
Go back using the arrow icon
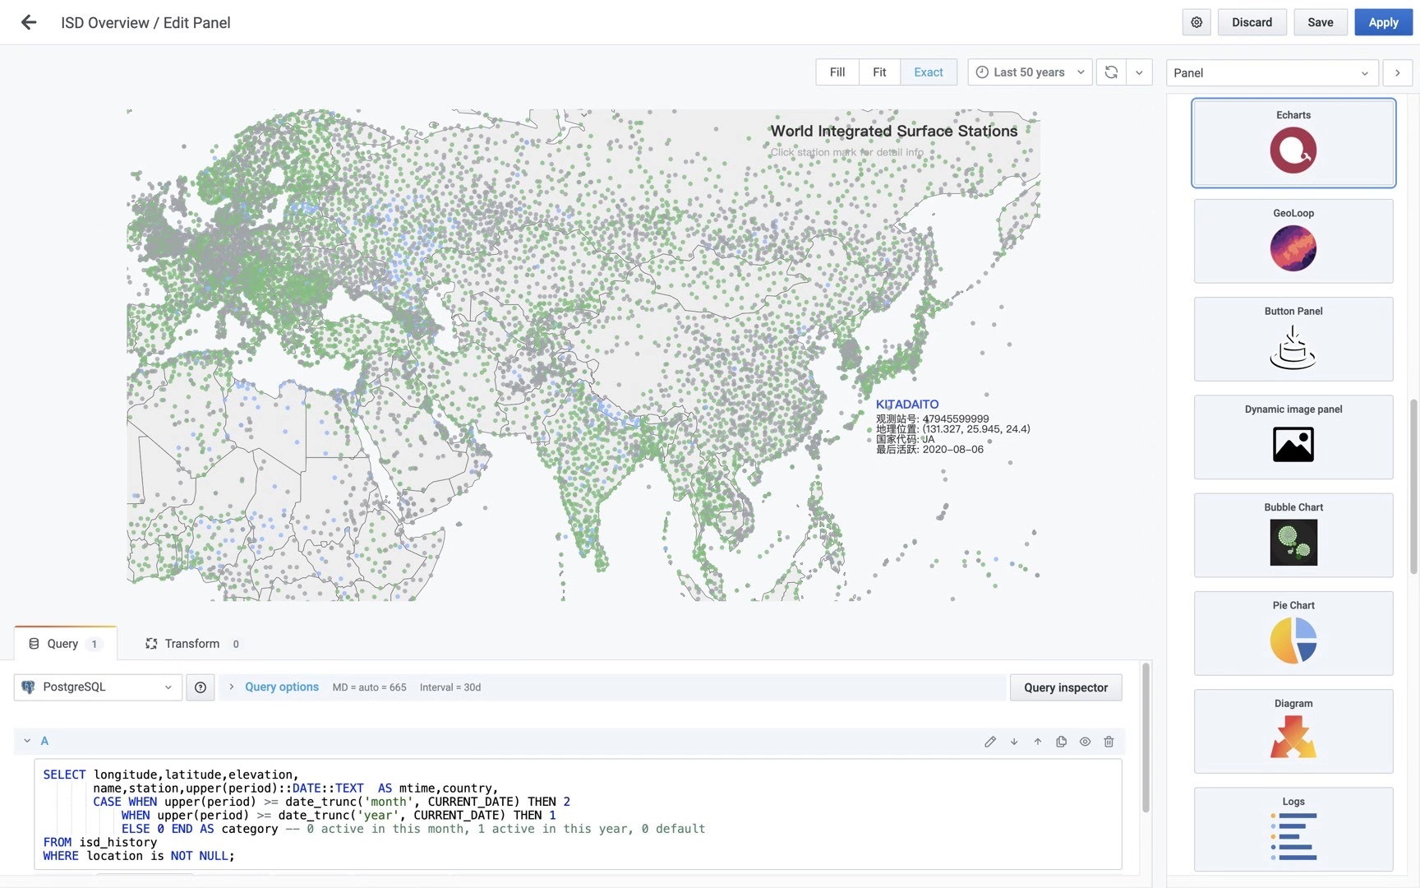tap(29, 22)
